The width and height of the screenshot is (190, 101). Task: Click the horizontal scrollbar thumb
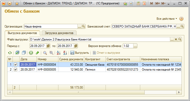point(78,92)
